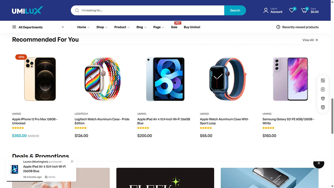Click the top grid icon in side panel
The width and height of the screenshot is (334, 188).
point(323,80)
